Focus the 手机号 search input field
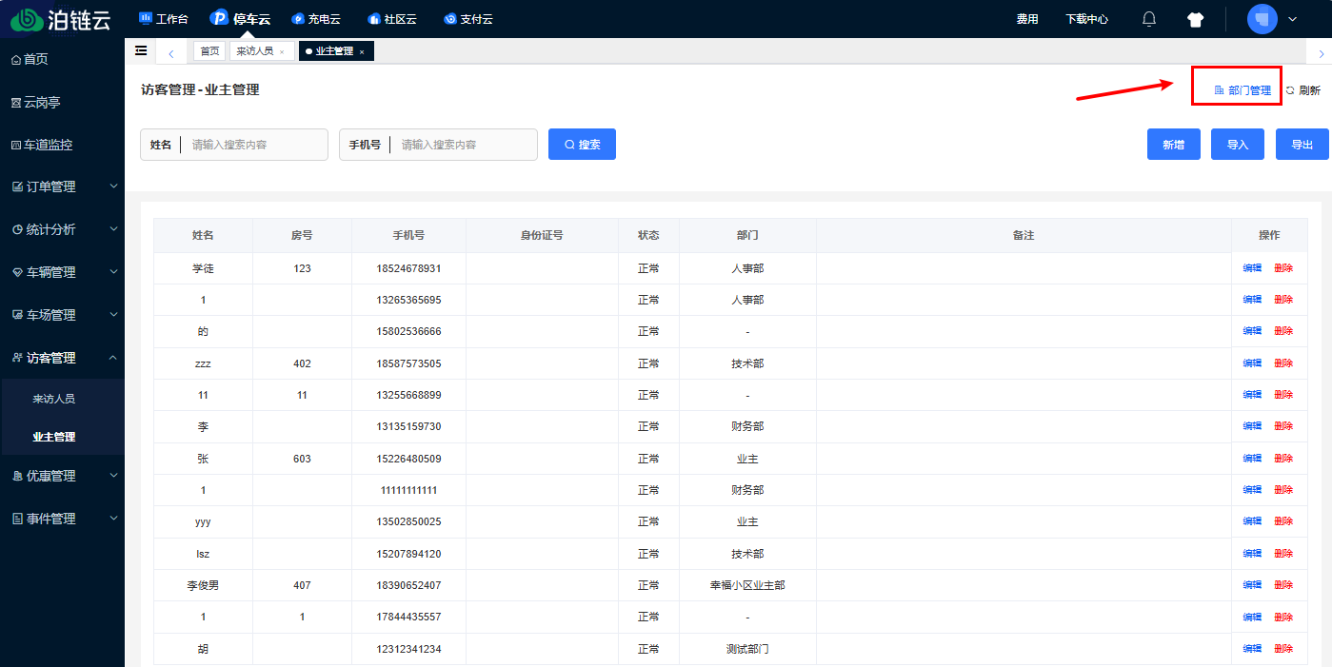Image resolution: width=1332 pixels, height=667 pixels. 465,145
